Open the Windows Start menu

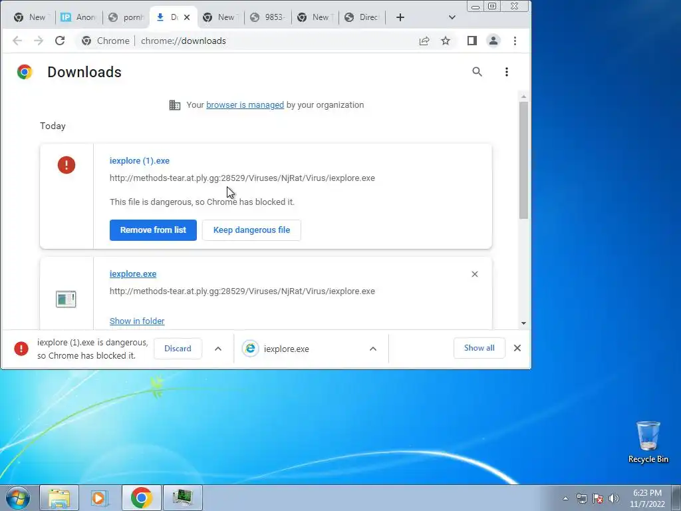click(x=18, y=498)
